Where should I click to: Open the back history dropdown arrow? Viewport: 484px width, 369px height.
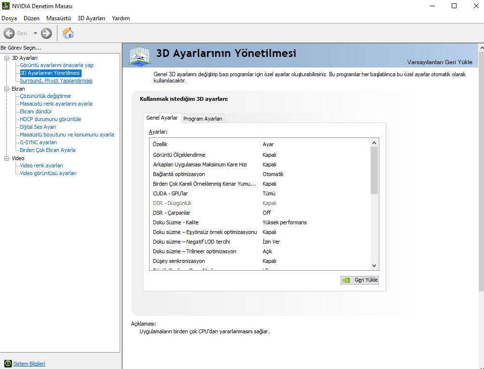click(x=35, y=33)
